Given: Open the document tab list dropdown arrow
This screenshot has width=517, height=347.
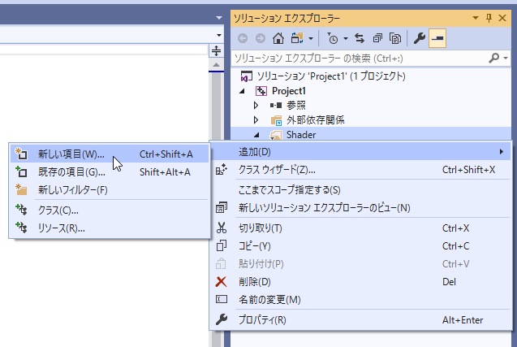Looking at the screenshot, I should click(x=219, y=18).
